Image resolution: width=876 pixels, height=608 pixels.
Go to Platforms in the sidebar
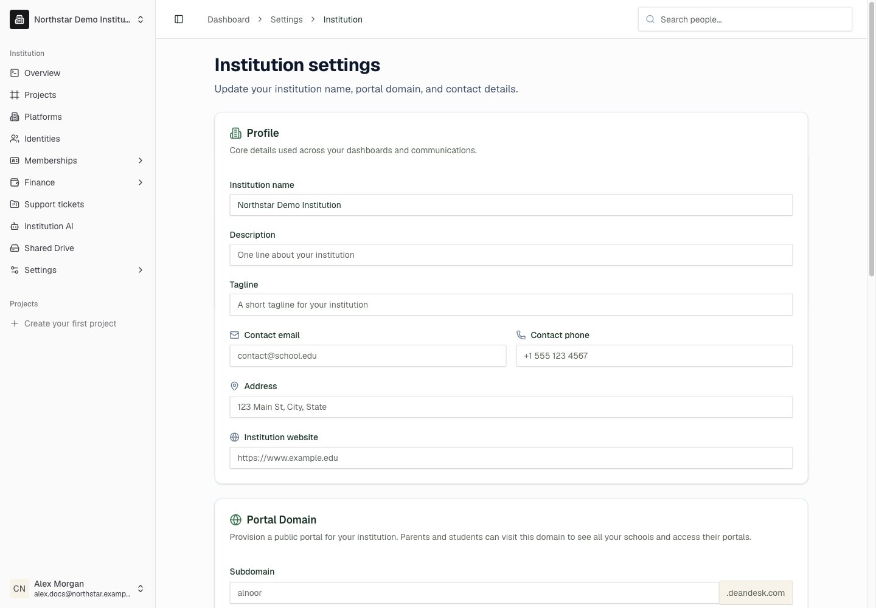78,117
